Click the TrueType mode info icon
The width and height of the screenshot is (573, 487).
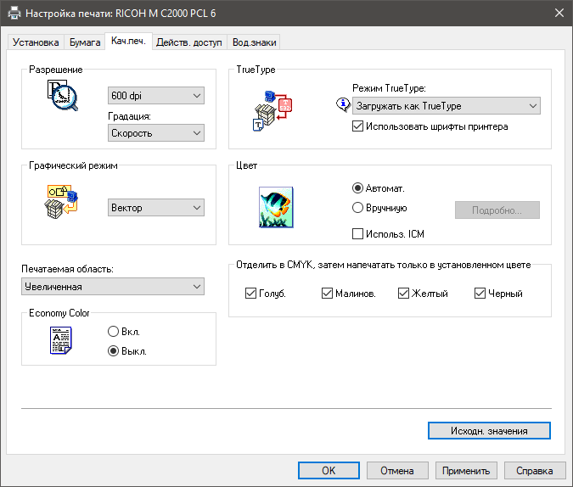(x=343, y=105)
